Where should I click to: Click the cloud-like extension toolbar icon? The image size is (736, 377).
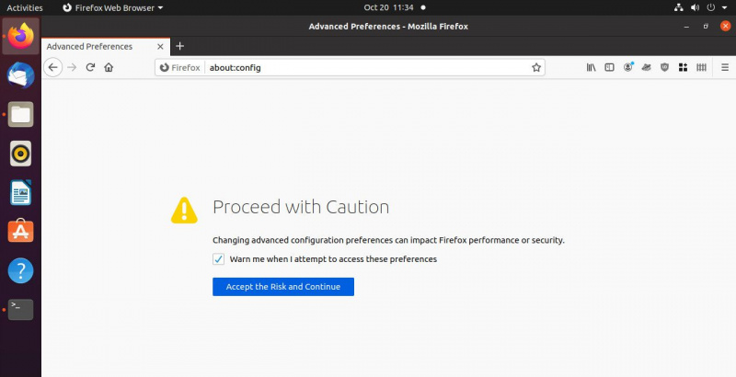click(647, 67)
